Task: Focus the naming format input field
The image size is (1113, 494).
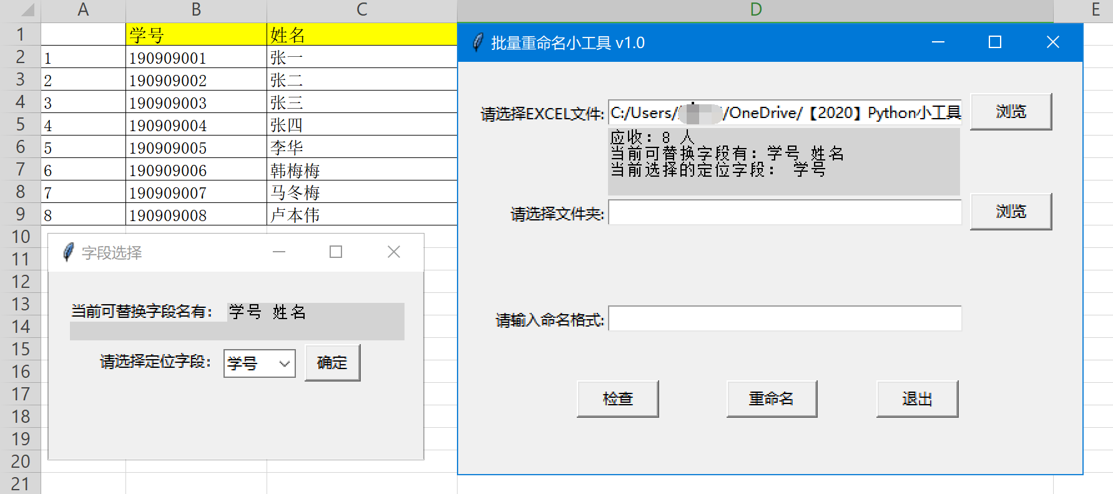Action: (785, 319)
